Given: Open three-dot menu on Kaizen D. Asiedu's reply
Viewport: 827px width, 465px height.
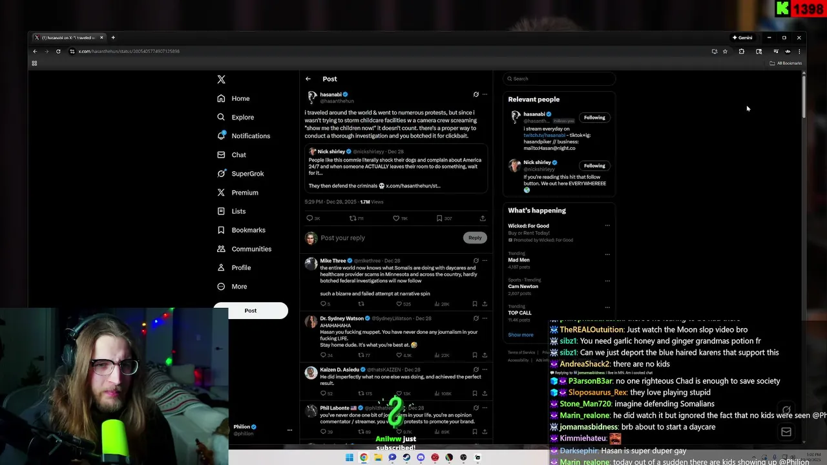Looking at the screenshot, I should click(485, 370).
